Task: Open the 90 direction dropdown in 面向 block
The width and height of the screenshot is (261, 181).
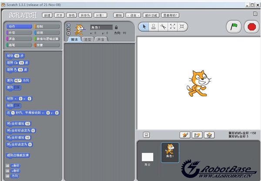Action: [x=18, y=81]
